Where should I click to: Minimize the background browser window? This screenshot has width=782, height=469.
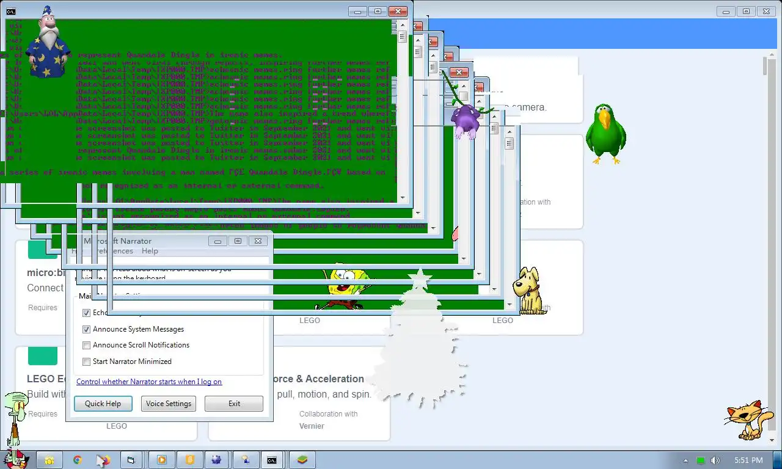pos(726,11)
